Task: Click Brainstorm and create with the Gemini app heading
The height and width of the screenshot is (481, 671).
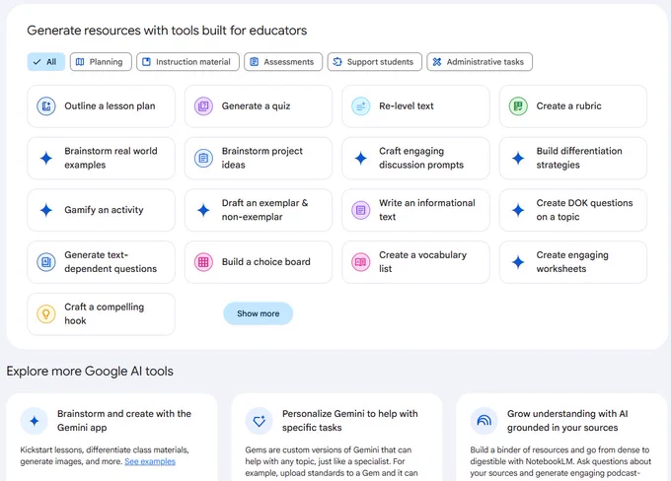Action: point(124,420)
